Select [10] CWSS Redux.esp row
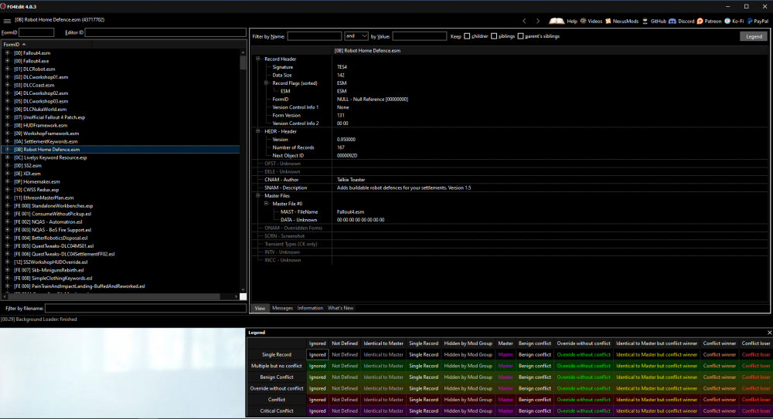This screenshot has width=773, height=419. click(121, 190)
